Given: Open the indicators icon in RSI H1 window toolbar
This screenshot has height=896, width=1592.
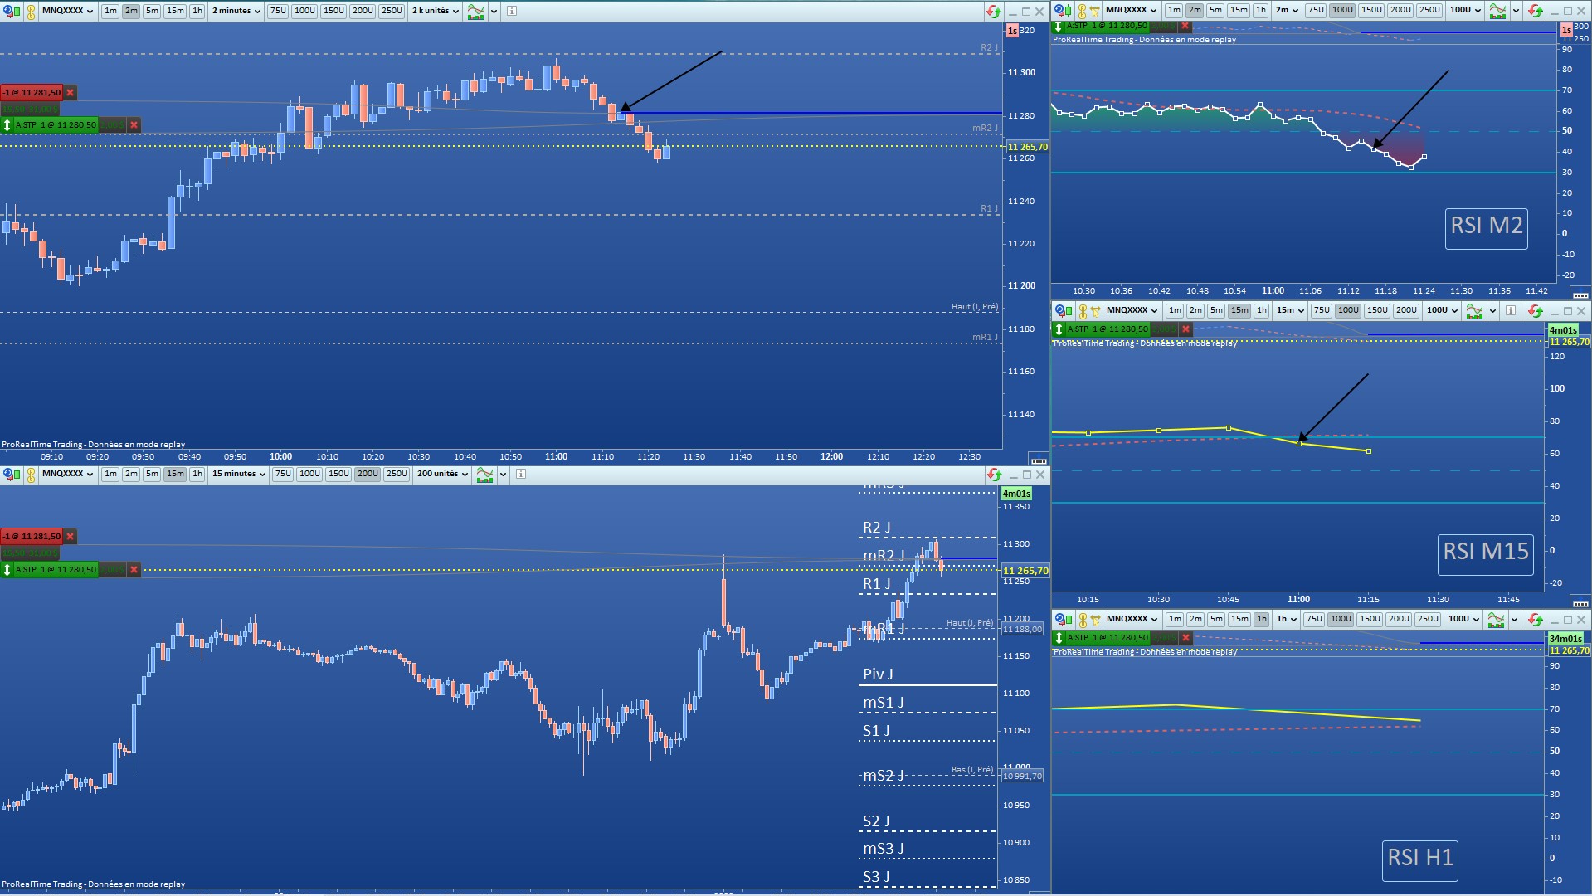Looking at the screenshot, I should coord(1496,620).
